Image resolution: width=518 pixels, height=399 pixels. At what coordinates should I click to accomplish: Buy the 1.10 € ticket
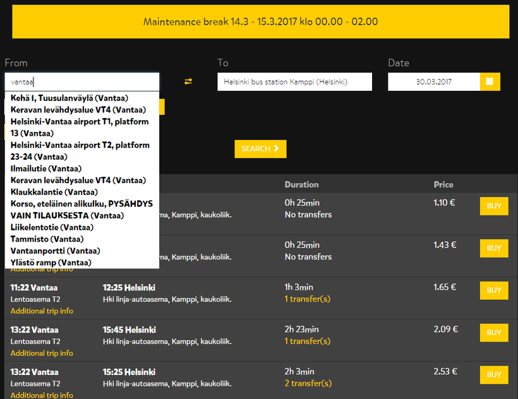493,206
